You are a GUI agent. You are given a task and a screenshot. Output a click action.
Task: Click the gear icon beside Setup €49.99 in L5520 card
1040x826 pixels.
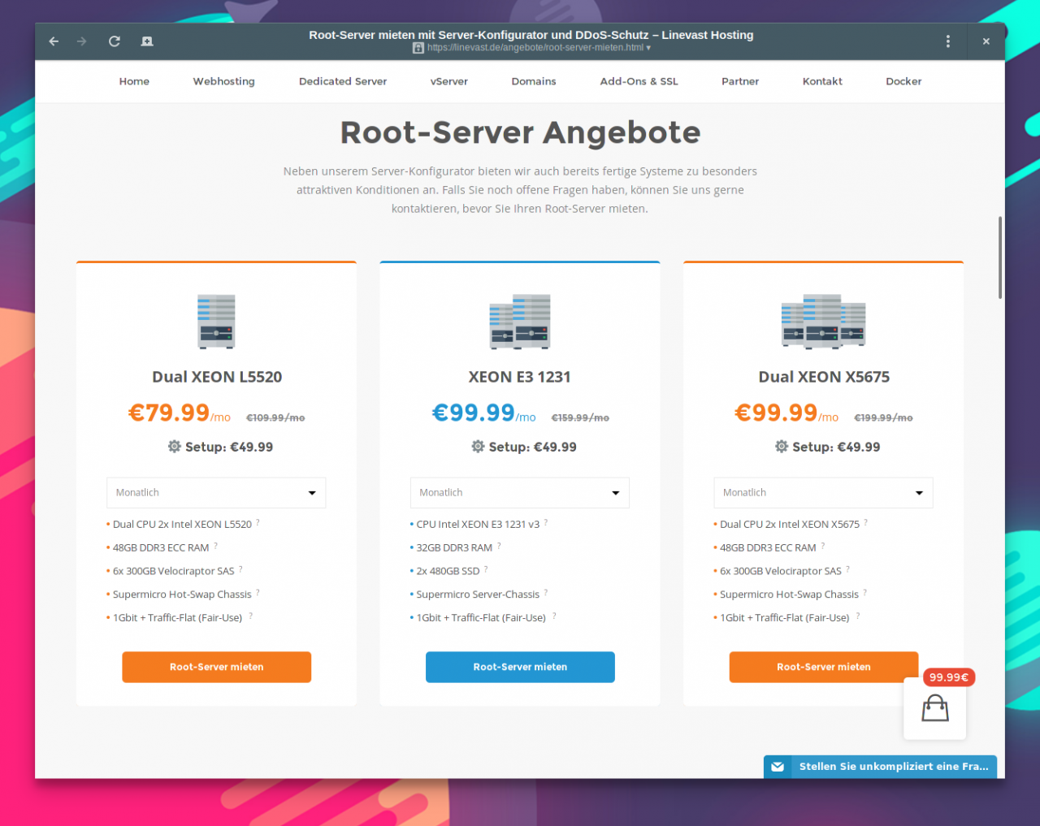(174, 446)
